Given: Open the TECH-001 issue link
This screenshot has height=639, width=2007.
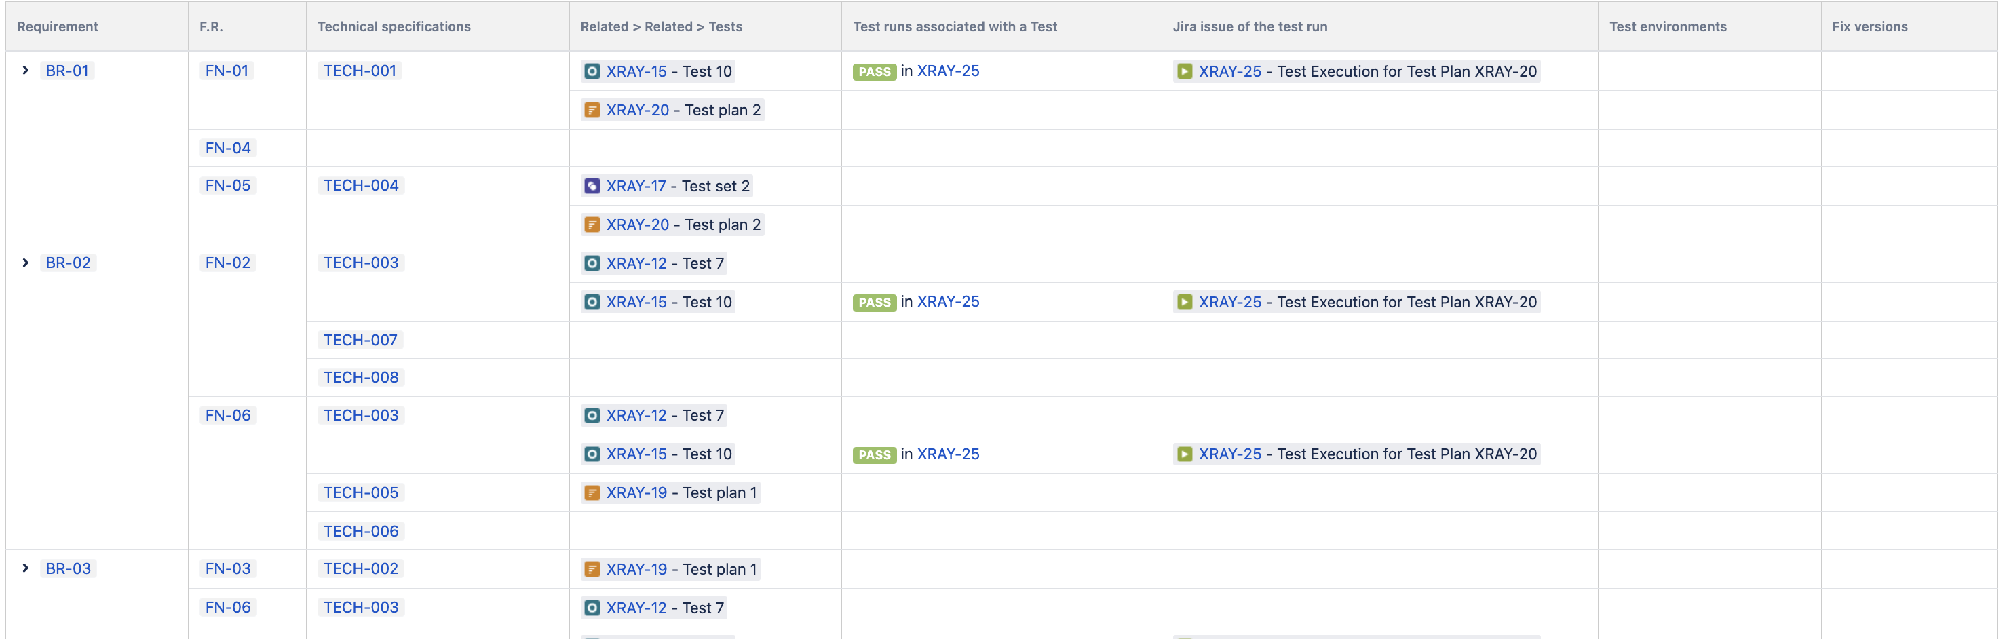Looking at the screenshot, I should 360,71.
